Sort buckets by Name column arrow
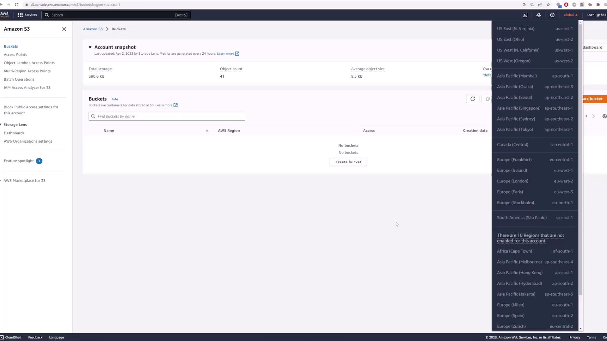Viewport: 607px width, 341px height. (x=207, y=130)
